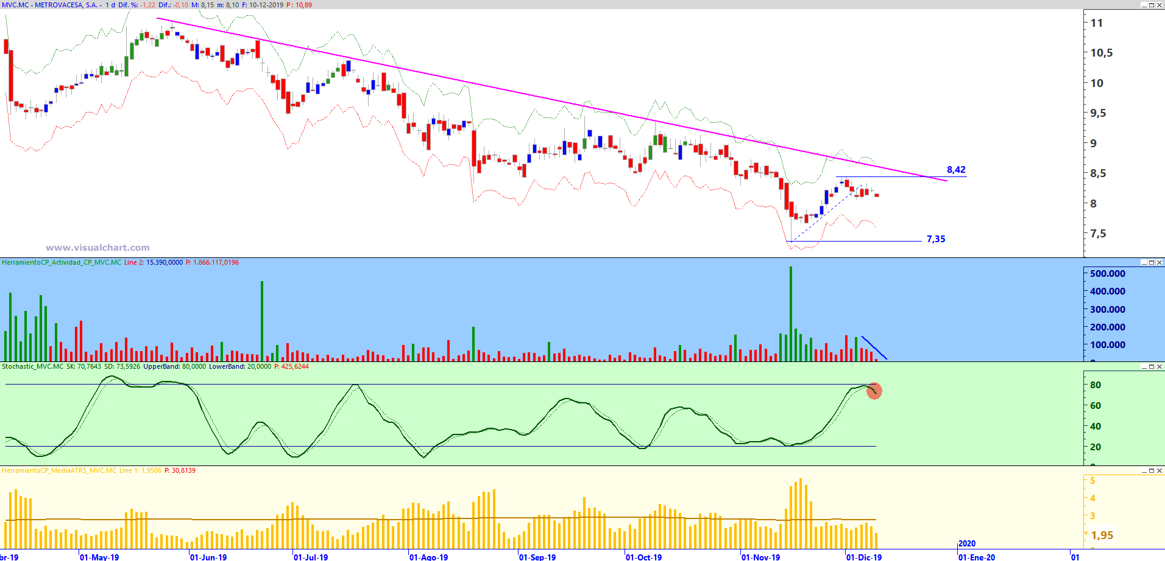Viewport: 1165px width, 561px height.
Task: Click the '11' price axis label
Action: tap(1097, 23)
